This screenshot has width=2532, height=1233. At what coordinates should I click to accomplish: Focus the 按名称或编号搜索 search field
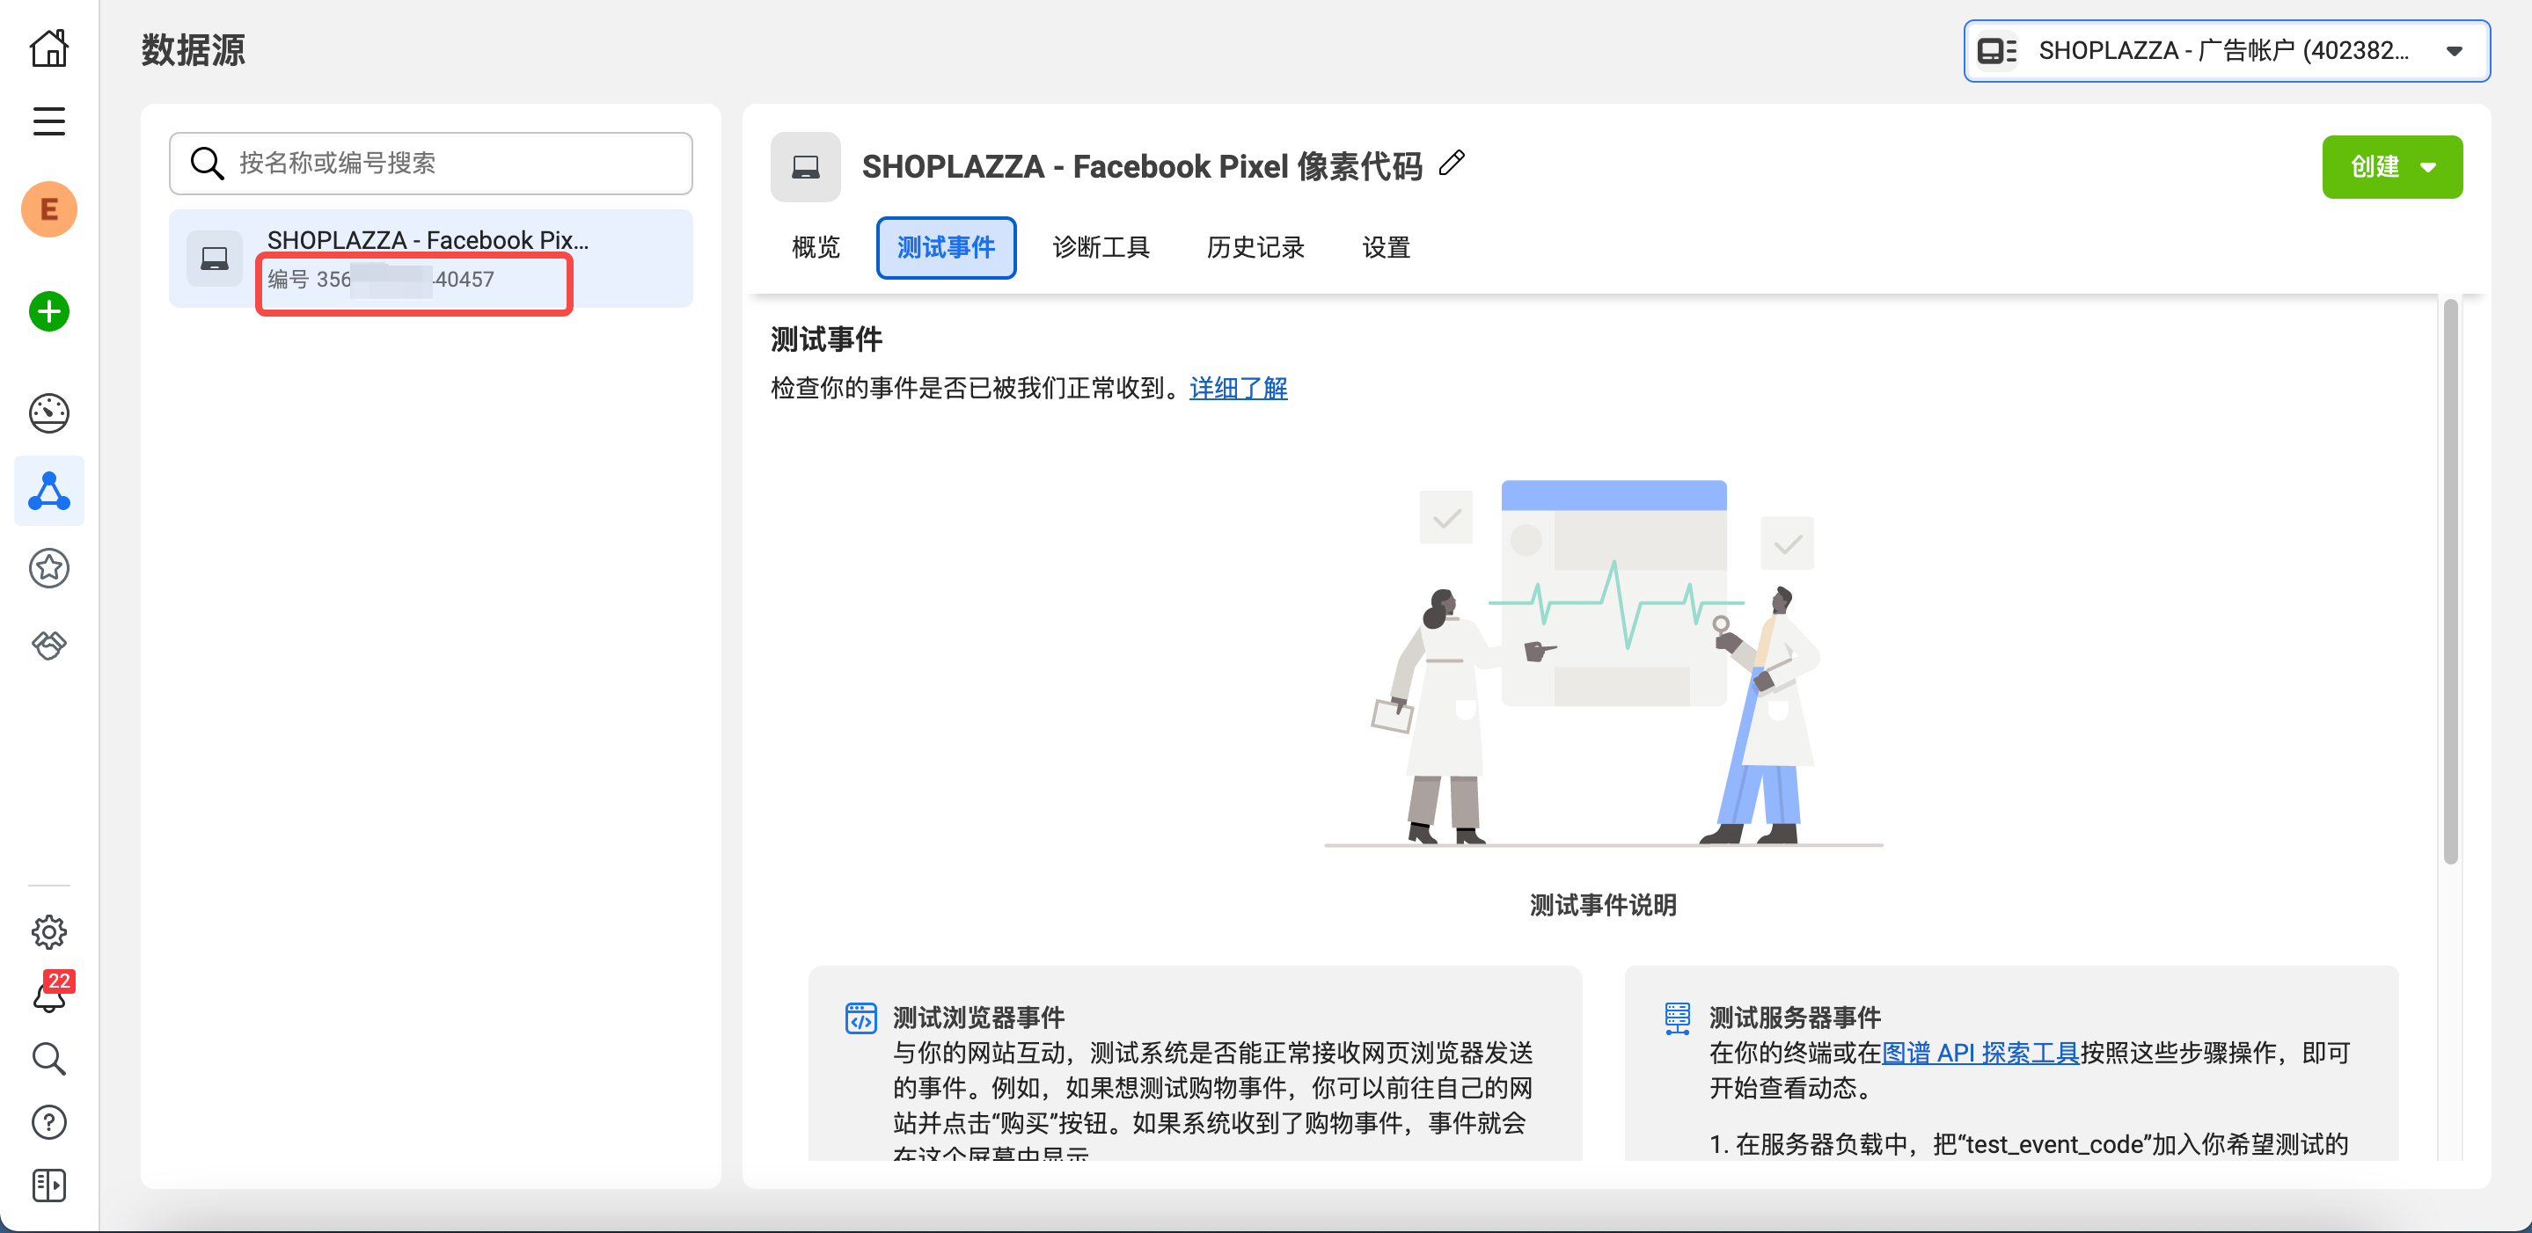click(430, 163)
